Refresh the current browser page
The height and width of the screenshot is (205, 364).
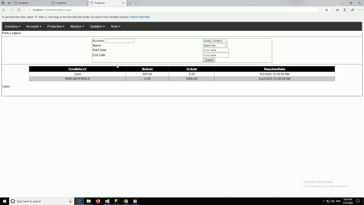(19, 10)
